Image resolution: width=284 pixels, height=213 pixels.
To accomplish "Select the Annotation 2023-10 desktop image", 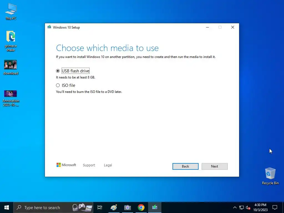I will point(11,98).
